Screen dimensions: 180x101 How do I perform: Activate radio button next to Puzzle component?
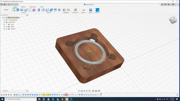click(x=19, y=18)
